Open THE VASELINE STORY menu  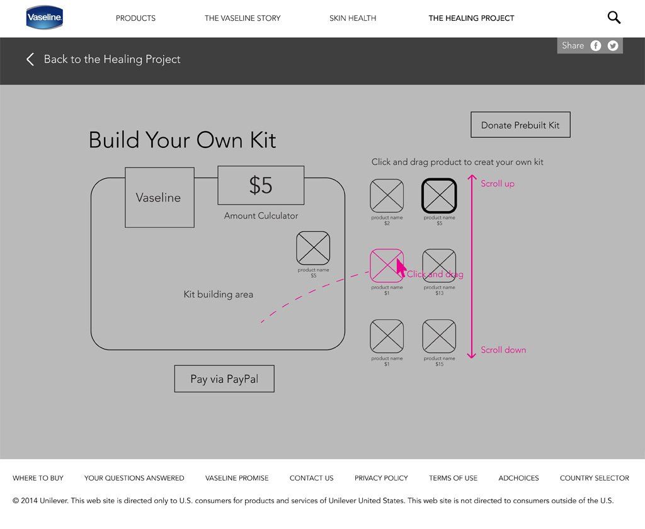[x=243, y=18]
